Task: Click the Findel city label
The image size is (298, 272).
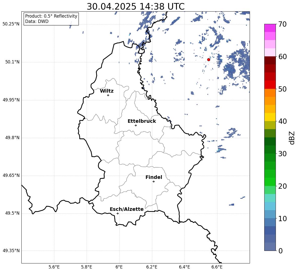Action: (154, 177)
